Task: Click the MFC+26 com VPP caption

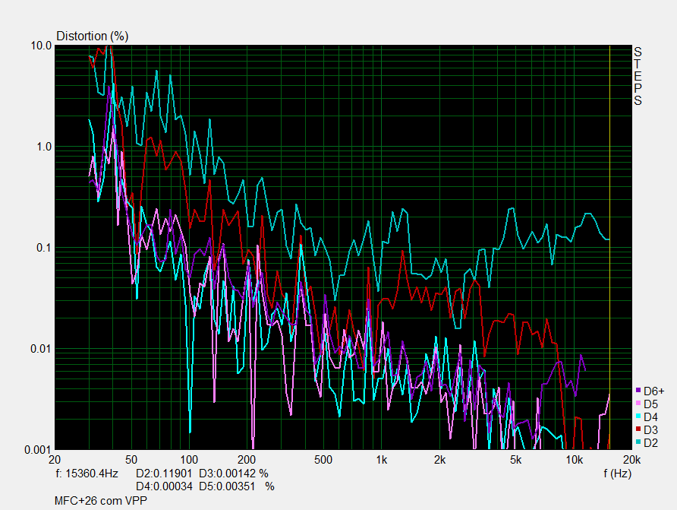Action: click(x=101, y=501)
